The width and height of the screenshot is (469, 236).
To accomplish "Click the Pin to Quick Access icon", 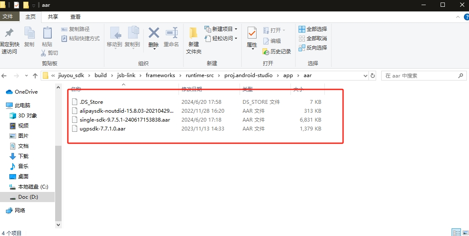I will (9, 34).
